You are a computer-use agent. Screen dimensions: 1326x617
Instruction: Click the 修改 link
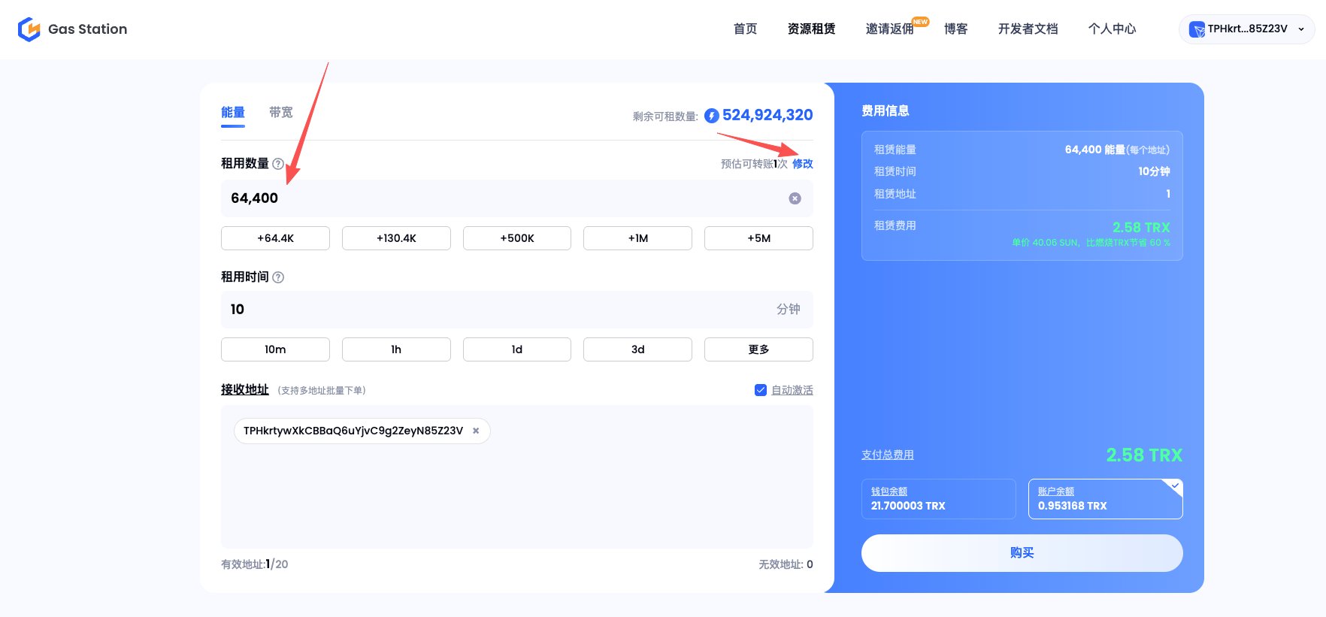coord(803,164)
